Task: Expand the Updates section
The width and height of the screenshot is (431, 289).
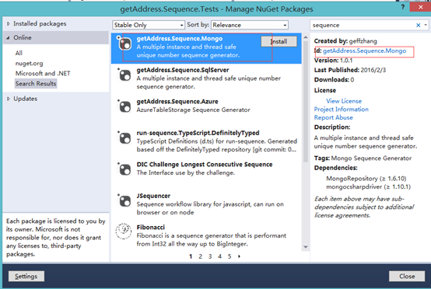Action: [x=9, y=99]
